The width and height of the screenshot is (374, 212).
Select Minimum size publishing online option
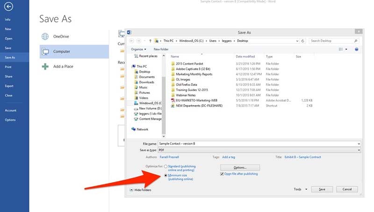coord(165,176)
